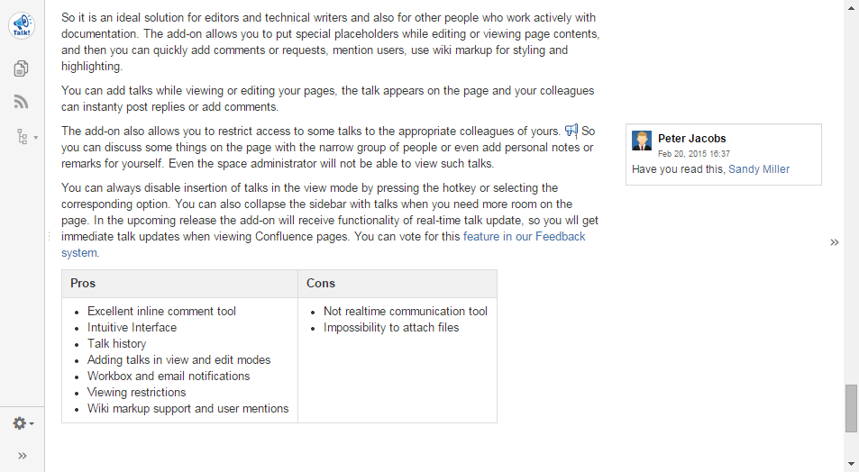Click the scroll up arrow of the scrollbar
859x472 pixels.
tap(851, 7)
